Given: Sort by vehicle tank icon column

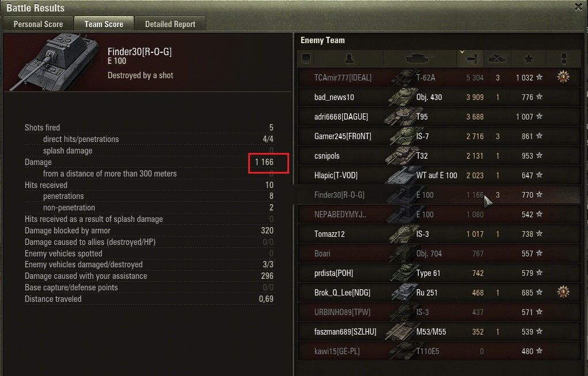Looking at the screenshot, I should point(420,59).
